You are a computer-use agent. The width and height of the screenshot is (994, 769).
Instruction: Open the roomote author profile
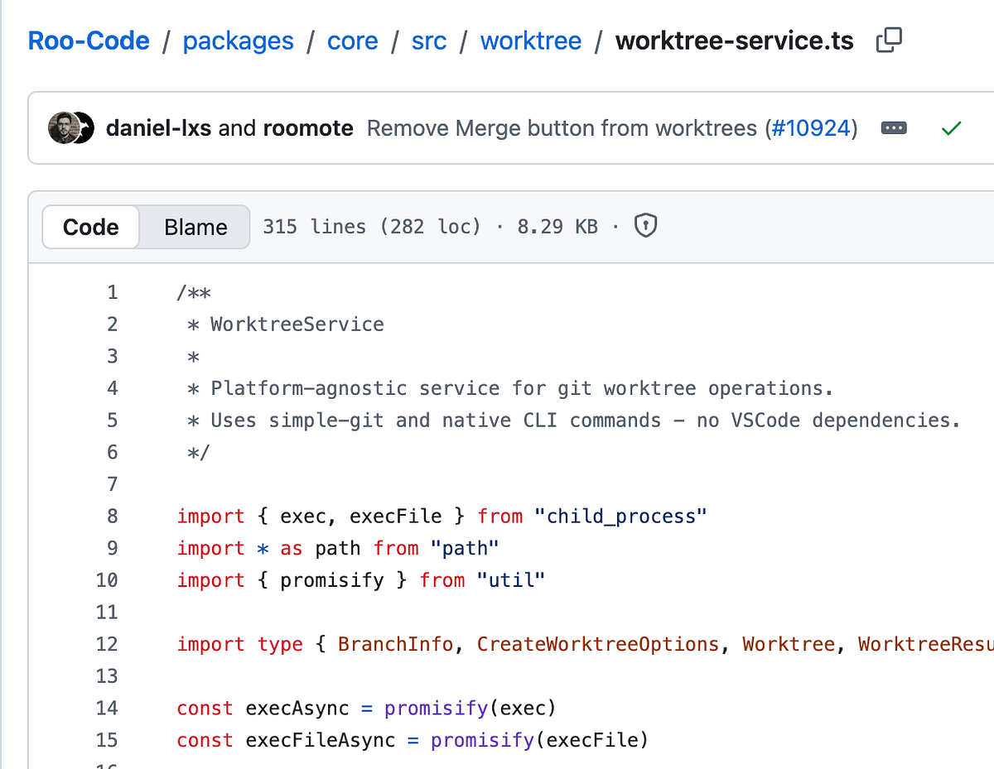pyautogui.click(x=308, y=128)
